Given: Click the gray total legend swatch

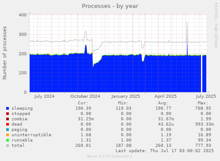Looking at the screenshot, I should pos(8,146).
